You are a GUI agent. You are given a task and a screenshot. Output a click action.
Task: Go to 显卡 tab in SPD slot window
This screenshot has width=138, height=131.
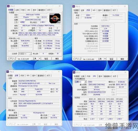(100, 76)
